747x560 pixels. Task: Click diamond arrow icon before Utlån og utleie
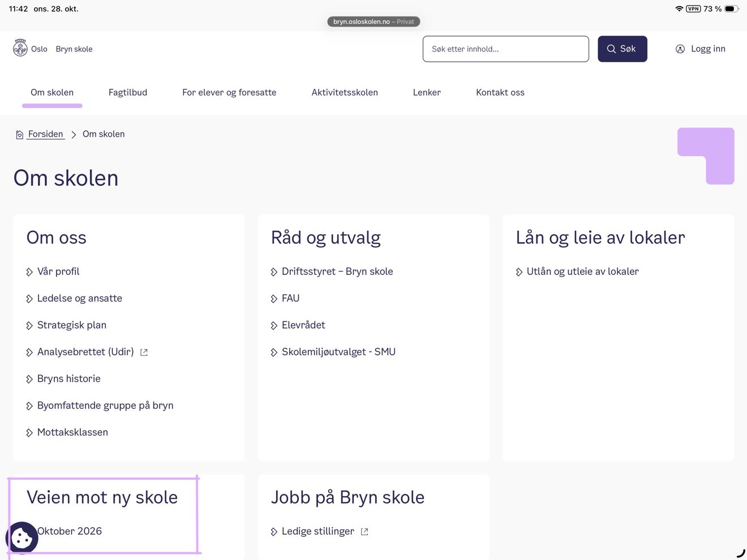coord(519,272)
